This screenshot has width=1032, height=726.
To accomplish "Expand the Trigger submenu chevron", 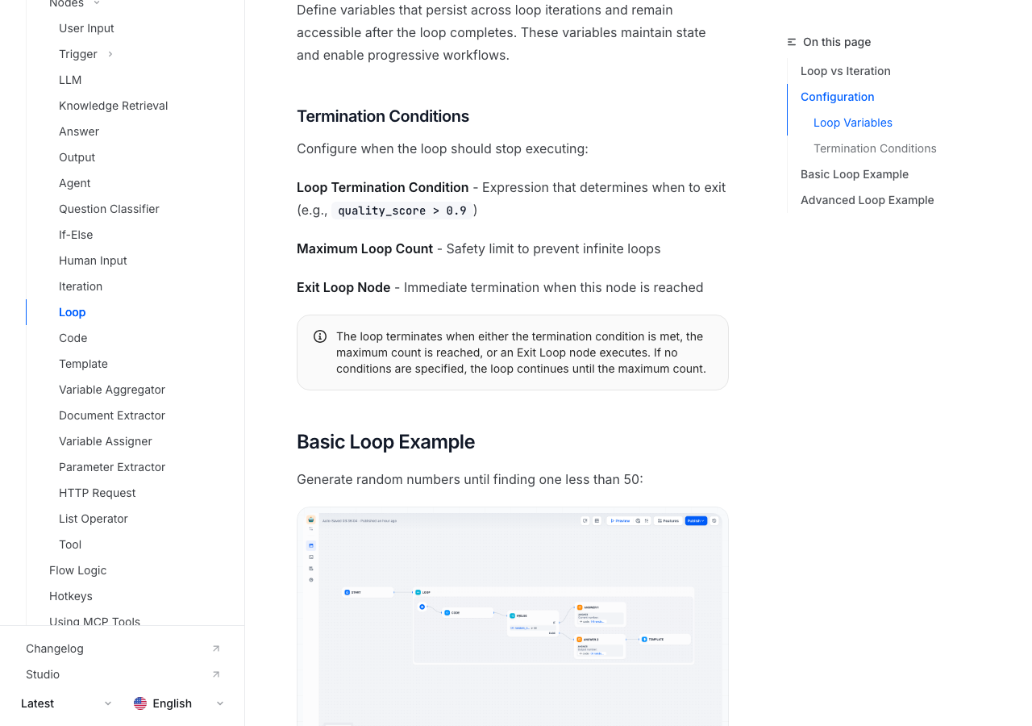I will (x=110, y=54).
